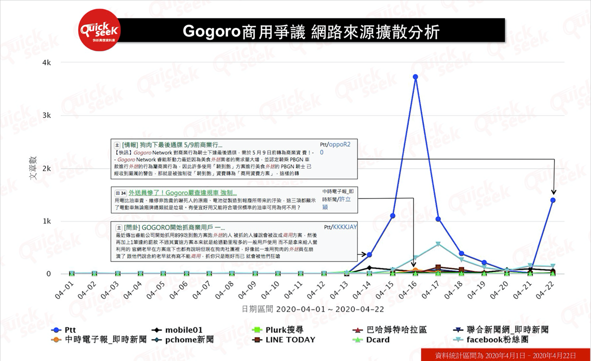Click the Ptt data point on 04-17
This screenshot has width=591, height=361.
pyautogui.click(x=438, y=219)
